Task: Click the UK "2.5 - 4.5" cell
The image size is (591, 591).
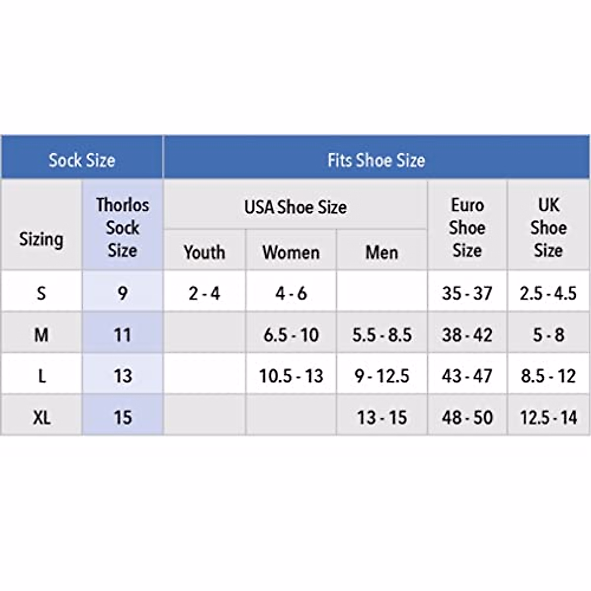Action: (x=548, y=294)
